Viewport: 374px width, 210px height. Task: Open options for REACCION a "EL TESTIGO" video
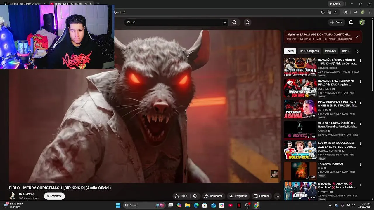pyautogui.click(x=360, y=81)
